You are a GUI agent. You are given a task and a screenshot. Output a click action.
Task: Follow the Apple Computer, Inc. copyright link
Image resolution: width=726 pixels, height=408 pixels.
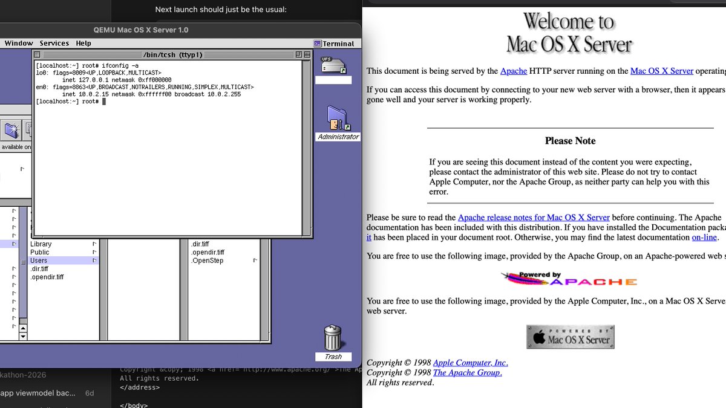(x=471, y=363)
